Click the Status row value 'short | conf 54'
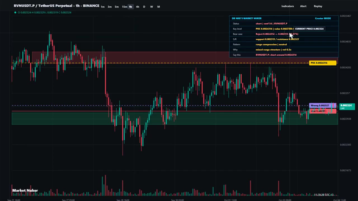This screenshot has height=201, width=358. pyautogui.click(x=271, y=23)
